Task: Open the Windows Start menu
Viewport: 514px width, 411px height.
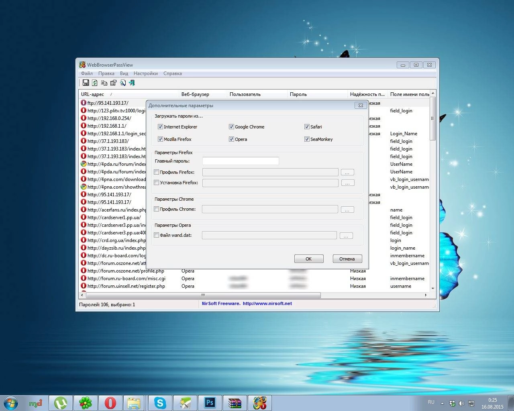Action: pos(11,403)
